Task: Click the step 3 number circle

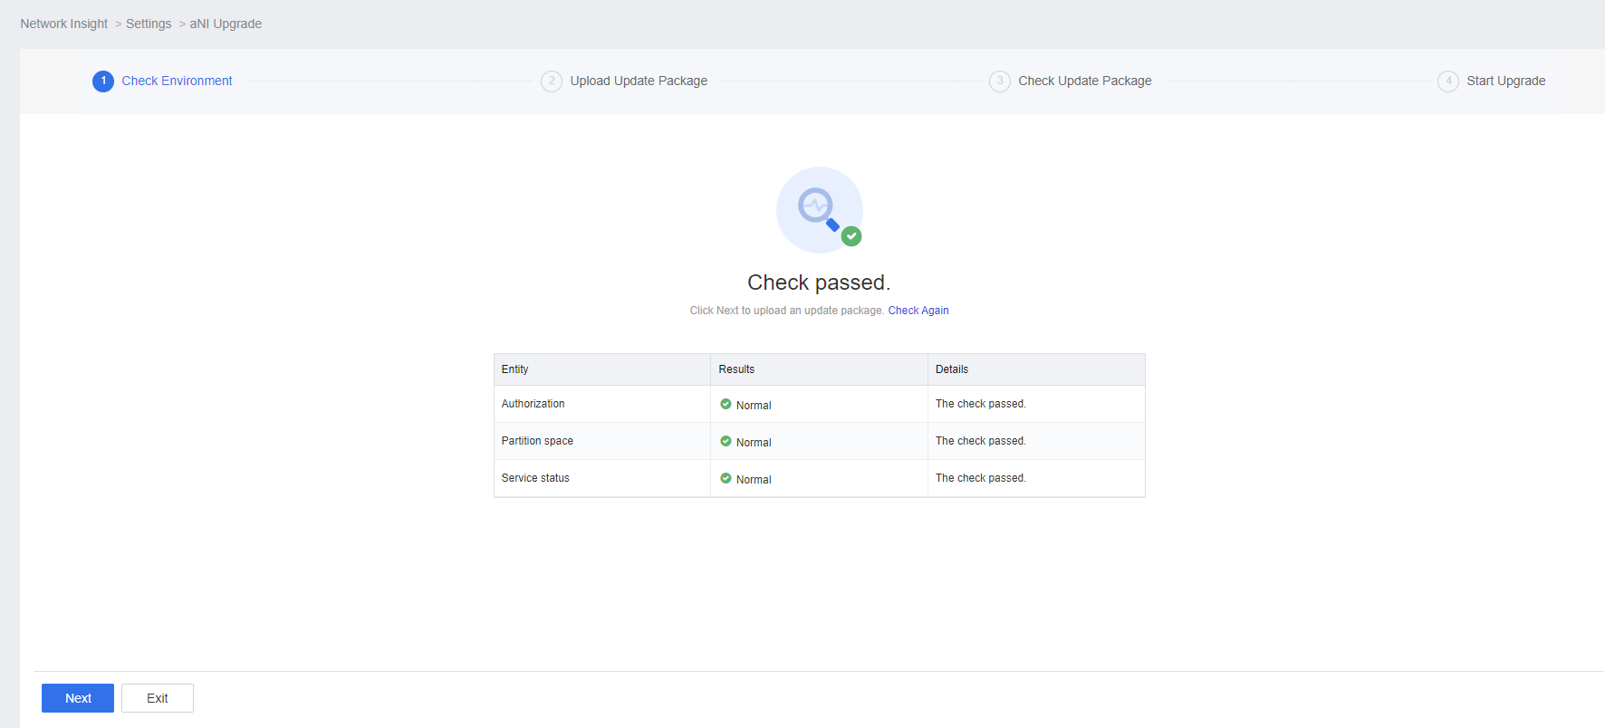Action: click(x=999, y=81)
